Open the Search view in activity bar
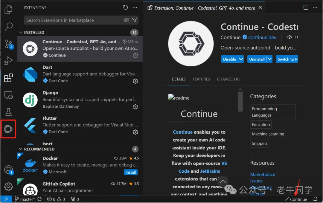Screen dimensions: 323x203 pos(8,27)
